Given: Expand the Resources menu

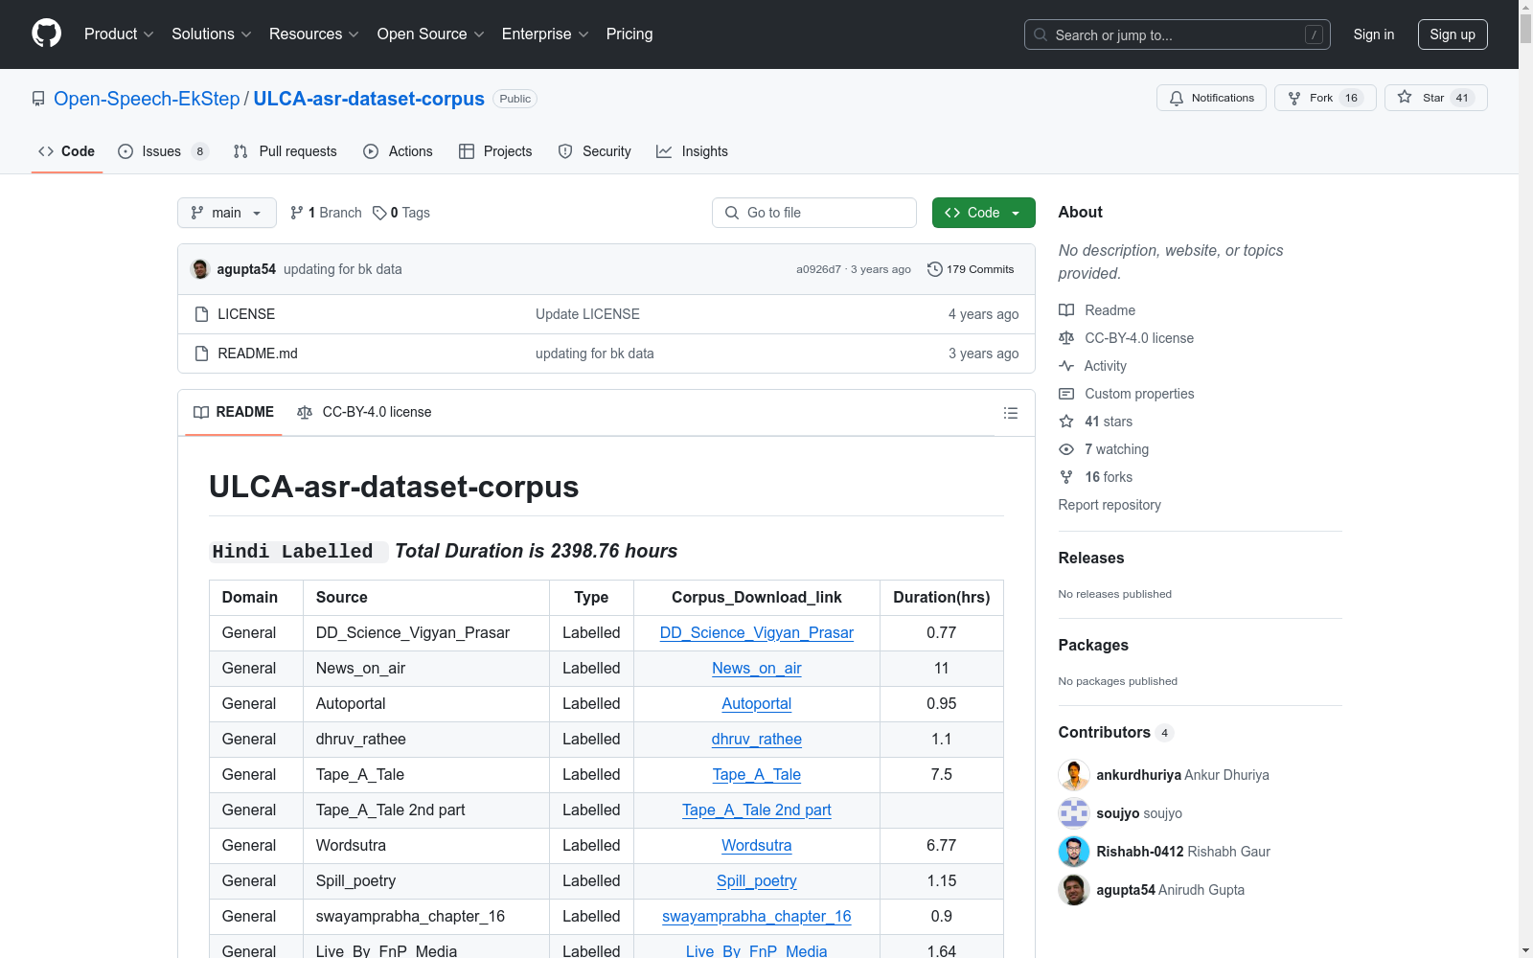Looking at the screenshot, I should pos(314,34).
